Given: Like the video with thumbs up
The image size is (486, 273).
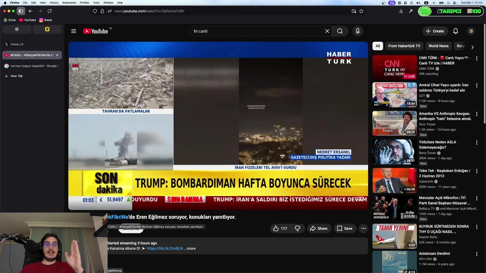Looking at the screenshot, I should (x=280, y=228).
